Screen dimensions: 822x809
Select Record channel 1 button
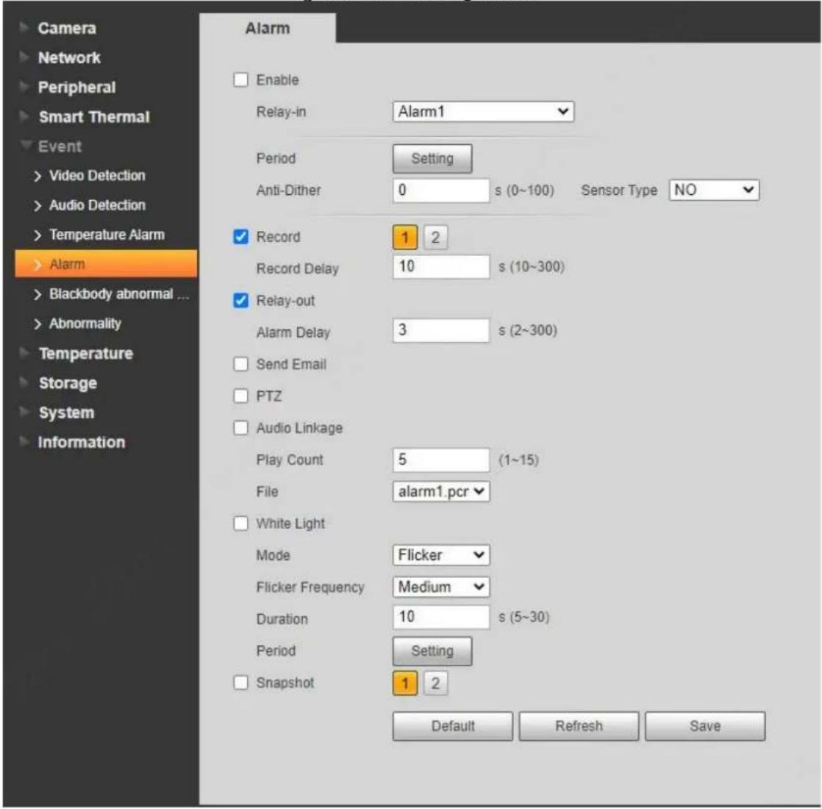(404, 238)
